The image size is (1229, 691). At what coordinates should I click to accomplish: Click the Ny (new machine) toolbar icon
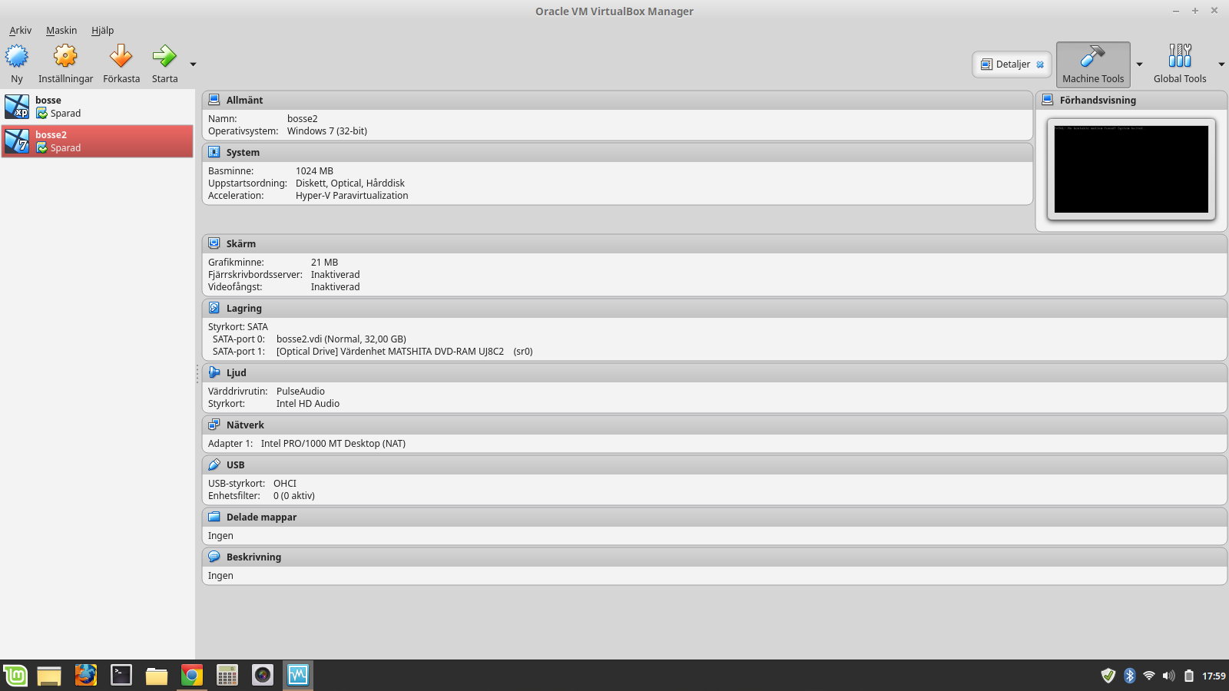point(17,56)
